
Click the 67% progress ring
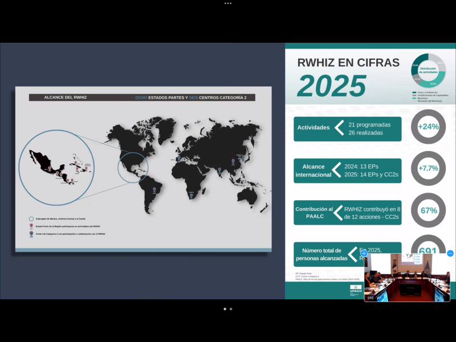pos(428,210)
